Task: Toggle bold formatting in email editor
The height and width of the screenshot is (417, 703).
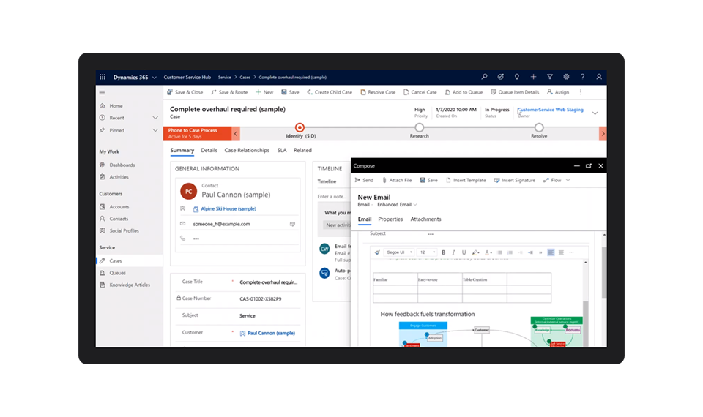Action: click(443, 252)
